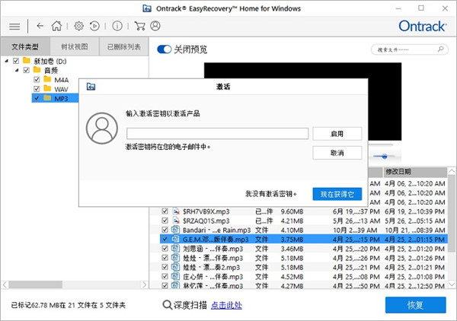Uncheck the WAV folder checkbox
The width and height of the screenshot is (457, 321).
(x=37, y=89)
